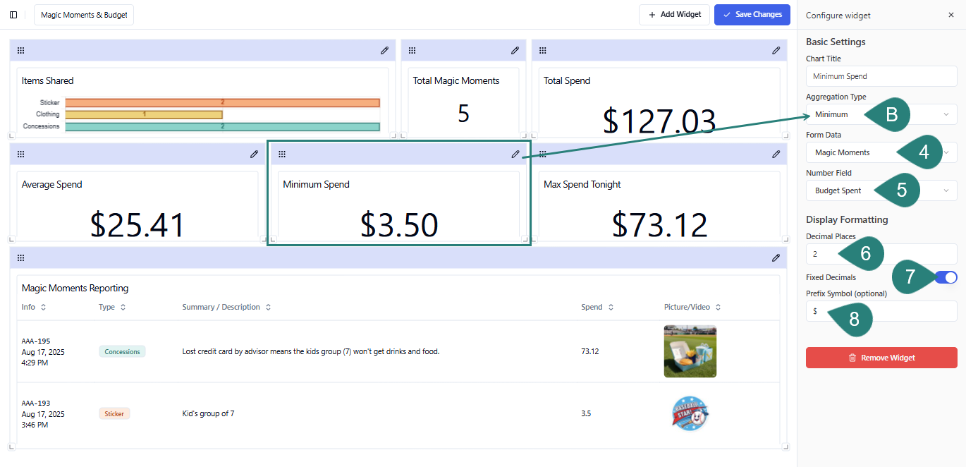Close the Configure widget panel

[950, 15]
